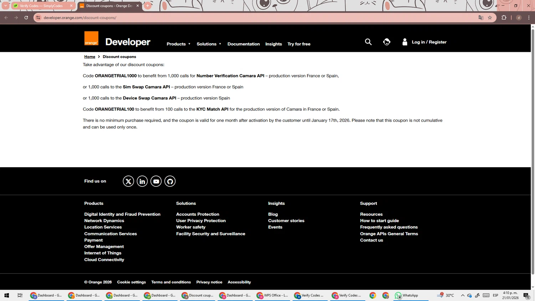Image resolution: width=535 pixels, height=301 pixels.
Task: Switch to the Verify Codes — SimplyCodes tab
Action: point(43,6)
